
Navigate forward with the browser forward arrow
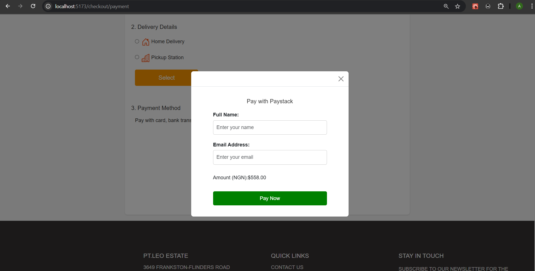[x=20, y=6]
